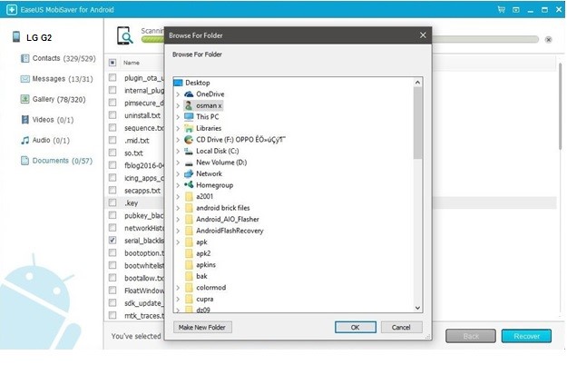
Task: Select the Android_AIO_Flasher folder
Action: 228,220
